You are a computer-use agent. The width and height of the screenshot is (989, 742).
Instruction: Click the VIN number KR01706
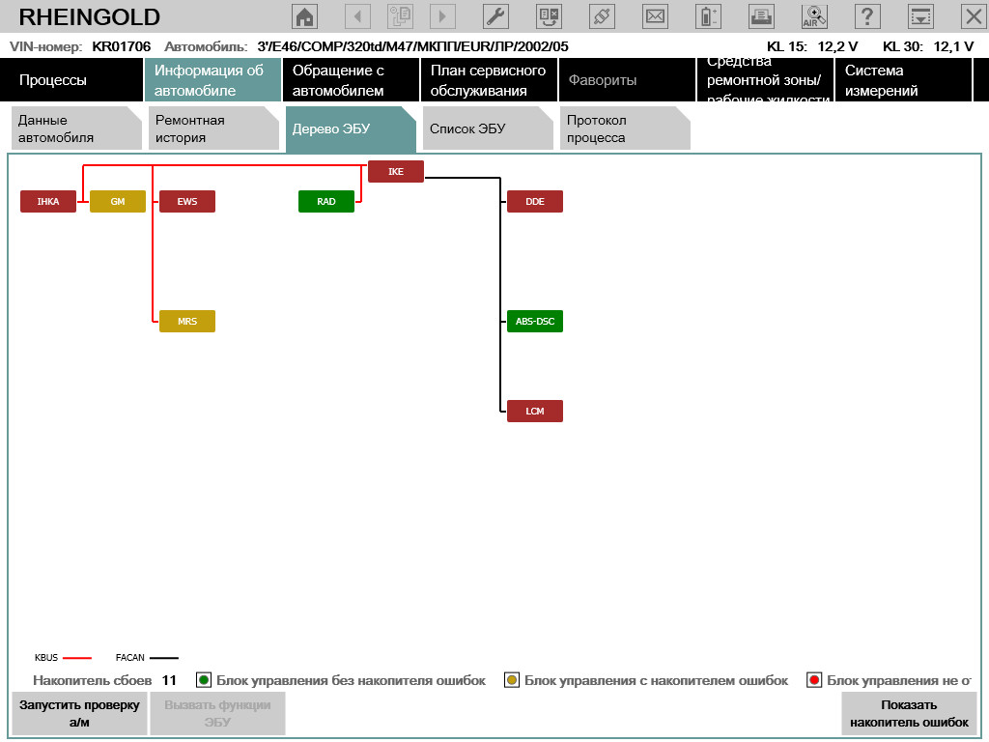122,46
